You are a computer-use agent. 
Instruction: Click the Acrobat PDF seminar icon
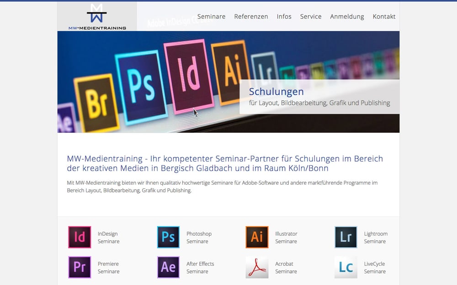(257, 267)
